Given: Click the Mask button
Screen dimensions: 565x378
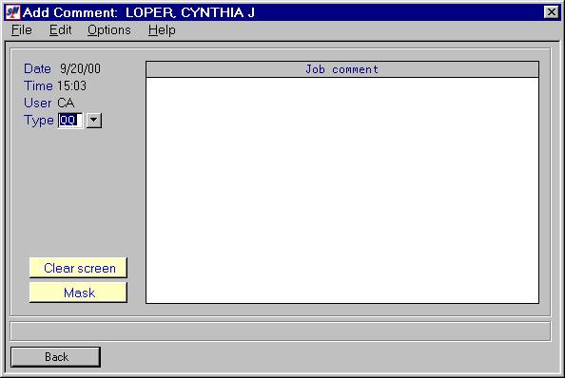Looking at the screenshot, I should click(78, 293).
